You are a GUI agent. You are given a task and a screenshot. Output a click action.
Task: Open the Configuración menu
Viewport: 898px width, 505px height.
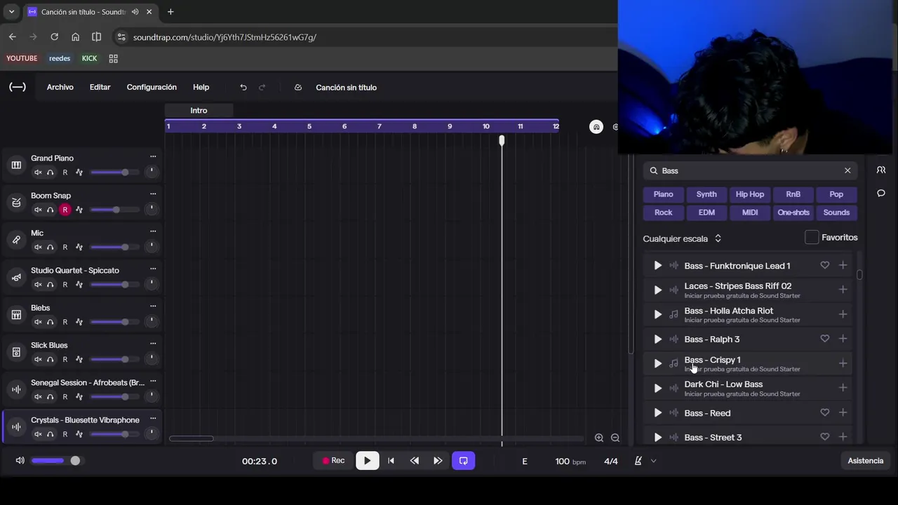[x=152, y=87]
